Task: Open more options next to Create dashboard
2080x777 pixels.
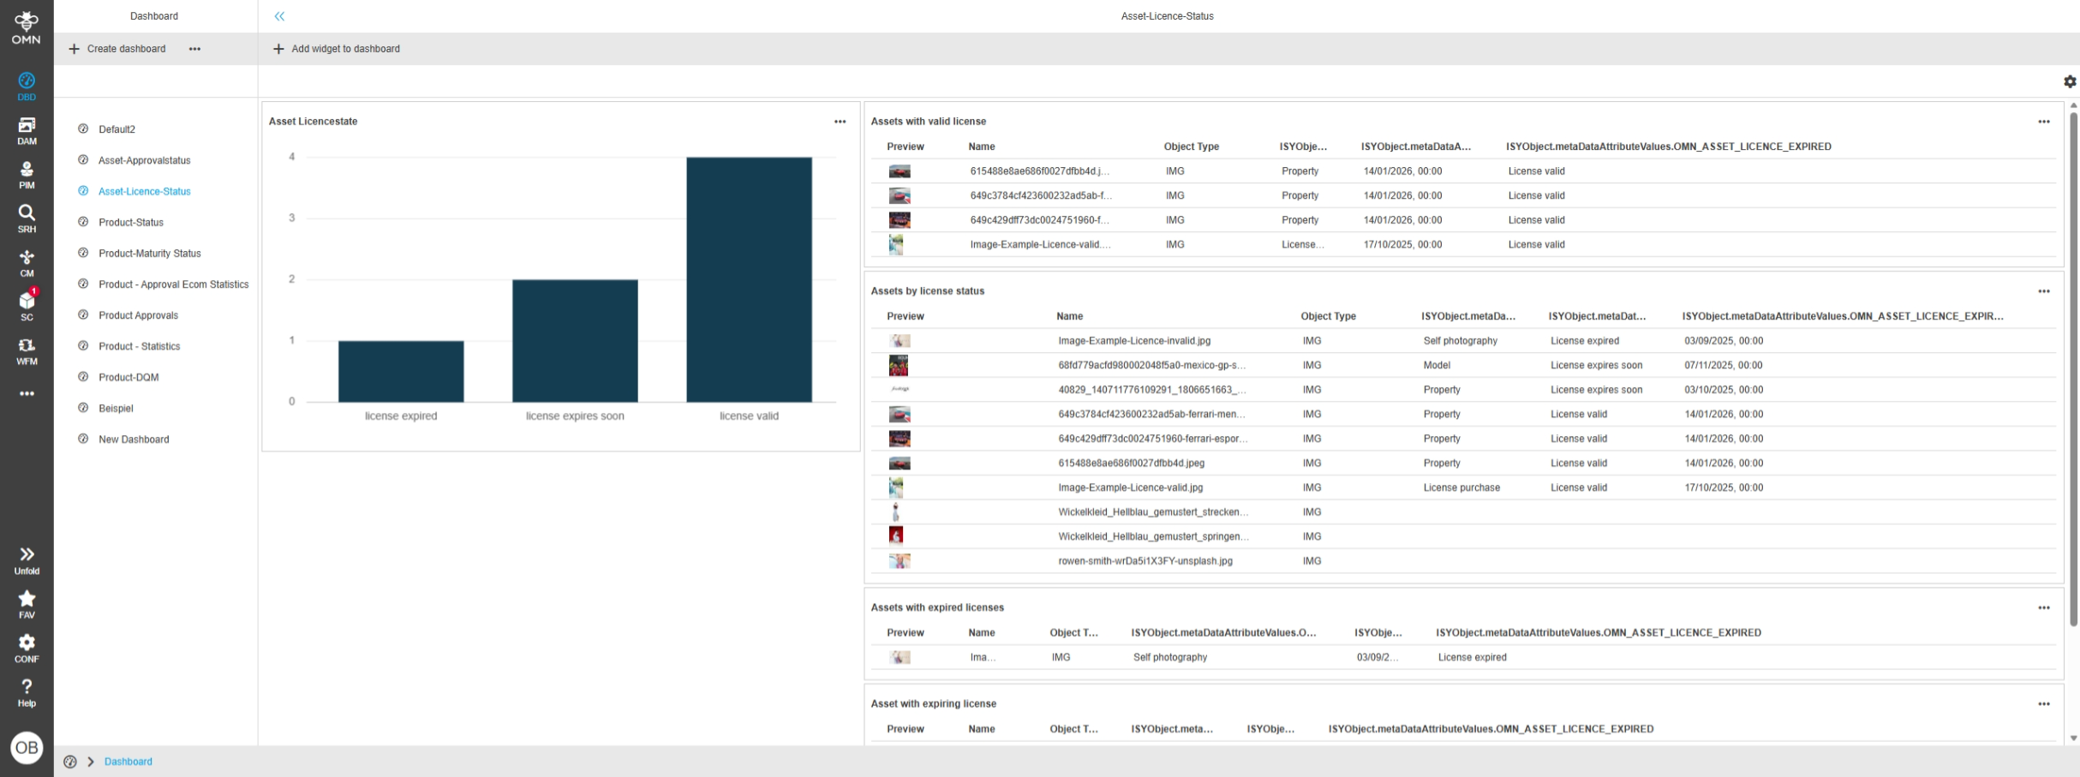Action: point(194,49)
